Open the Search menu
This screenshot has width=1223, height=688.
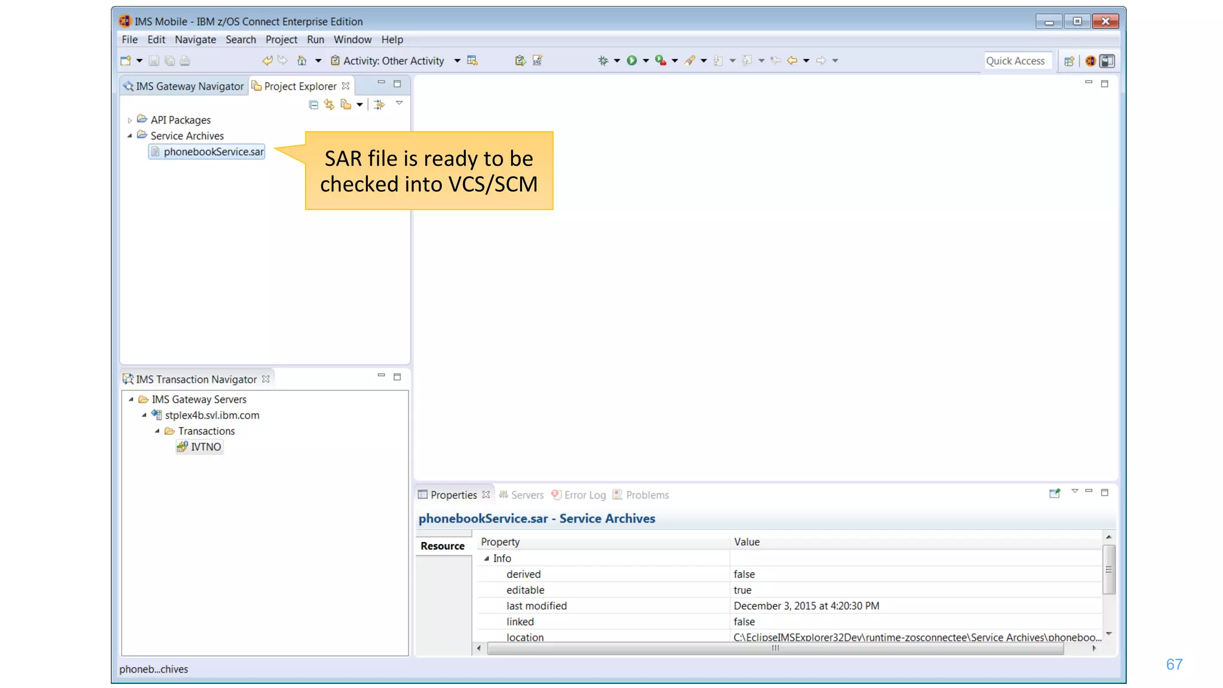pos(241,39)
